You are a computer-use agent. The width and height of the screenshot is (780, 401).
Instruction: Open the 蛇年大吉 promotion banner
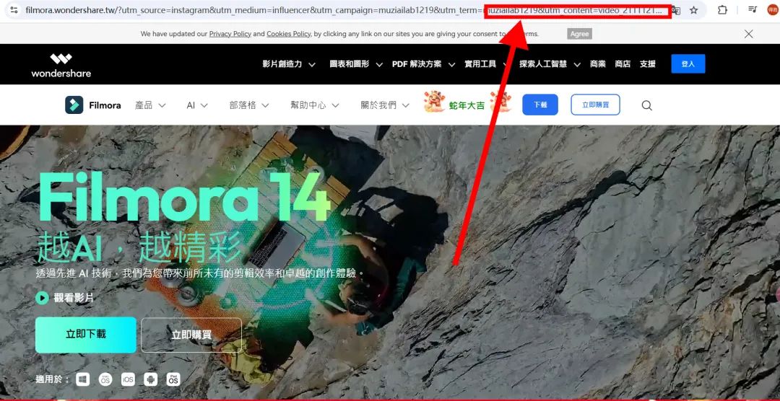(x=467, y=103)
